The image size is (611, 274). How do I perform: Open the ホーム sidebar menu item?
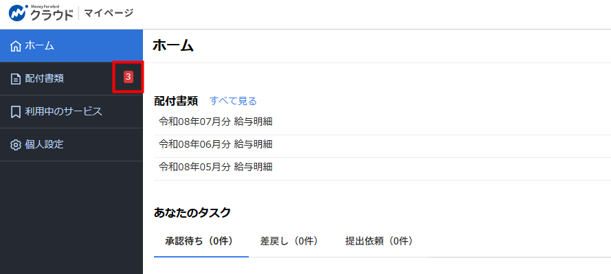71,45
